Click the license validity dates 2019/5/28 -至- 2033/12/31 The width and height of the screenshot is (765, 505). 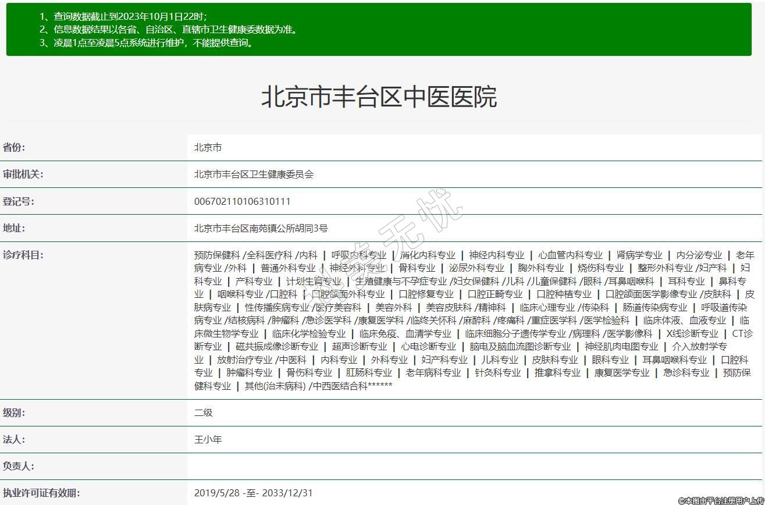[x=253, y=493]
